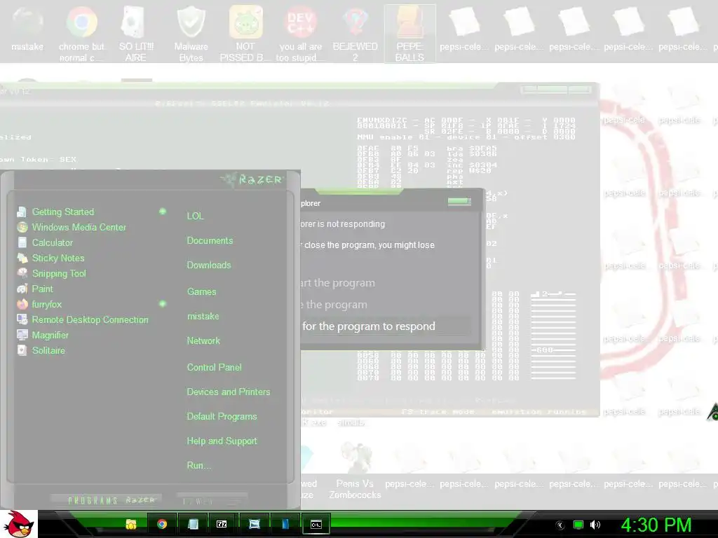Open Downloads from Start menu
The width and height of the screenshot is (718, 538).
[x=209, y=265]
